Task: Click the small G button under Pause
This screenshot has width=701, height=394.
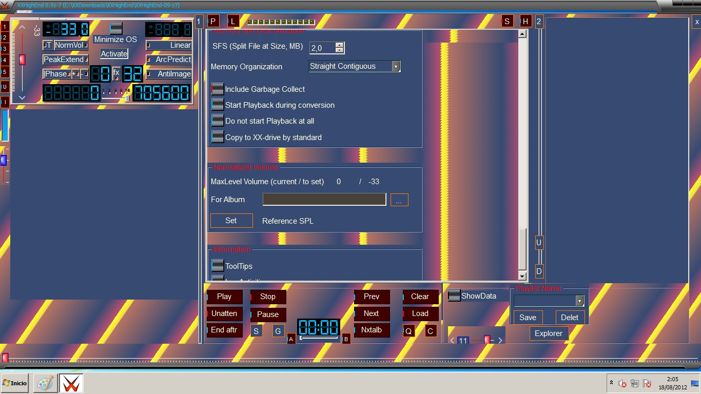Action: point(278,331)
